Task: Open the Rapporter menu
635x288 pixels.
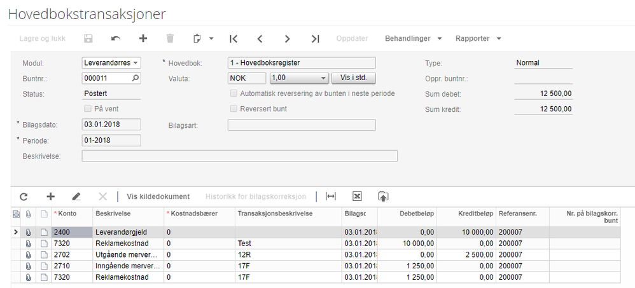Action: [478, 39]
